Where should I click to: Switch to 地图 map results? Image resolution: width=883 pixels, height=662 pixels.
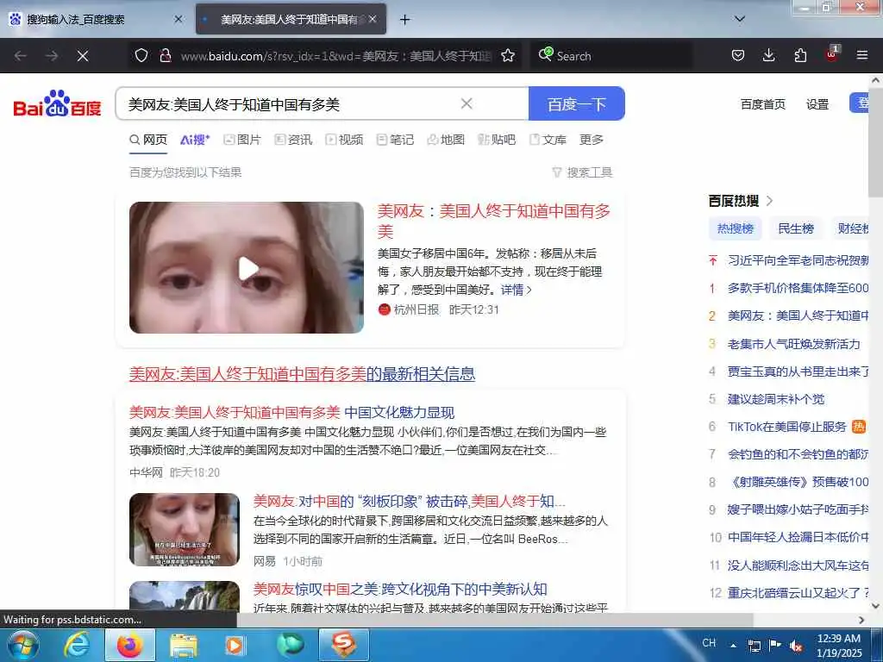point(446,140)
